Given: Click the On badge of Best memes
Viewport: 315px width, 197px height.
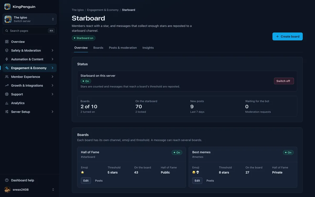Looking at the screenshot, I should coord(288,152).
